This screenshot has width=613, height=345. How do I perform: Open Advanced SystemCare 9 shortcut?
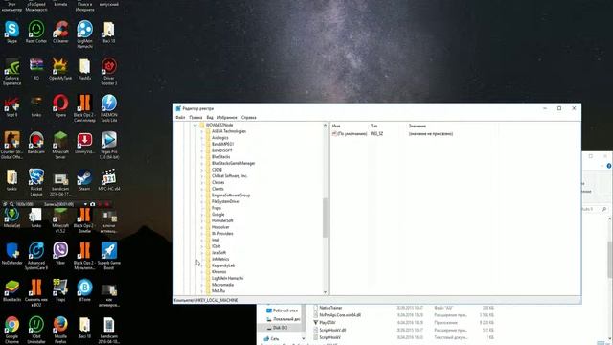[x=36, y=256]
